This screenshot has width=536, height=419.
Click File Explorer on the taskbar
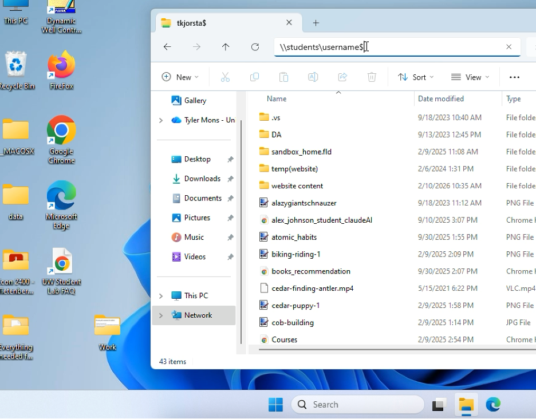pyautogui.click(x=466, y=405)
